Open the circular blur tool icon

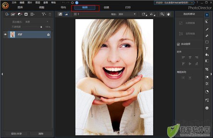[207, 92]
